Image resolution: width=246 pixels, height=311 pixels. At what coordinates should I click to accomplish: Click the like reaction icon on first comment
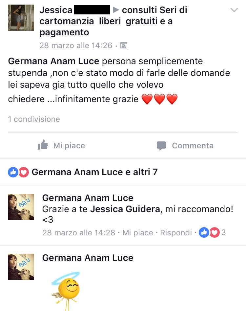coord(204,232)
